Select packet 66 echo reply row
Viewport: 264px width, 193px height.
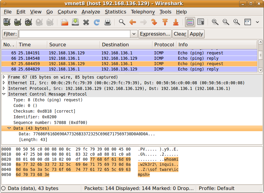coord(129,58)
